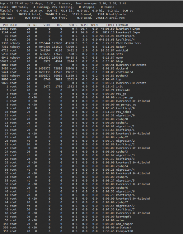
Task: Click the up 14 days uptime text
Action: (35, 3)
